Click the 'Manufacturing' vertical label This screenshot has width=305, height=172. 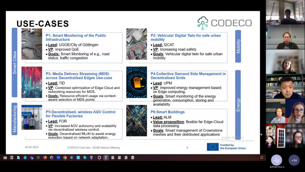pos(15,119)
